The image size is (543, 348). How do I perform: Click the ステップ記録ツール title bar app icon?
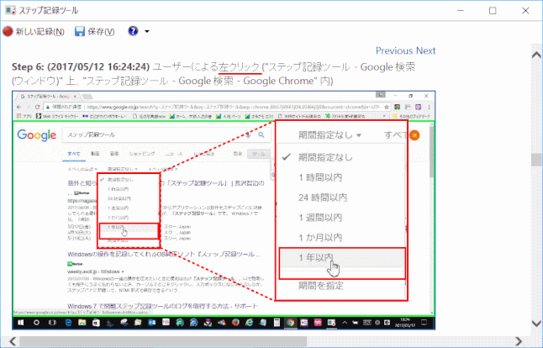[10, 10]
